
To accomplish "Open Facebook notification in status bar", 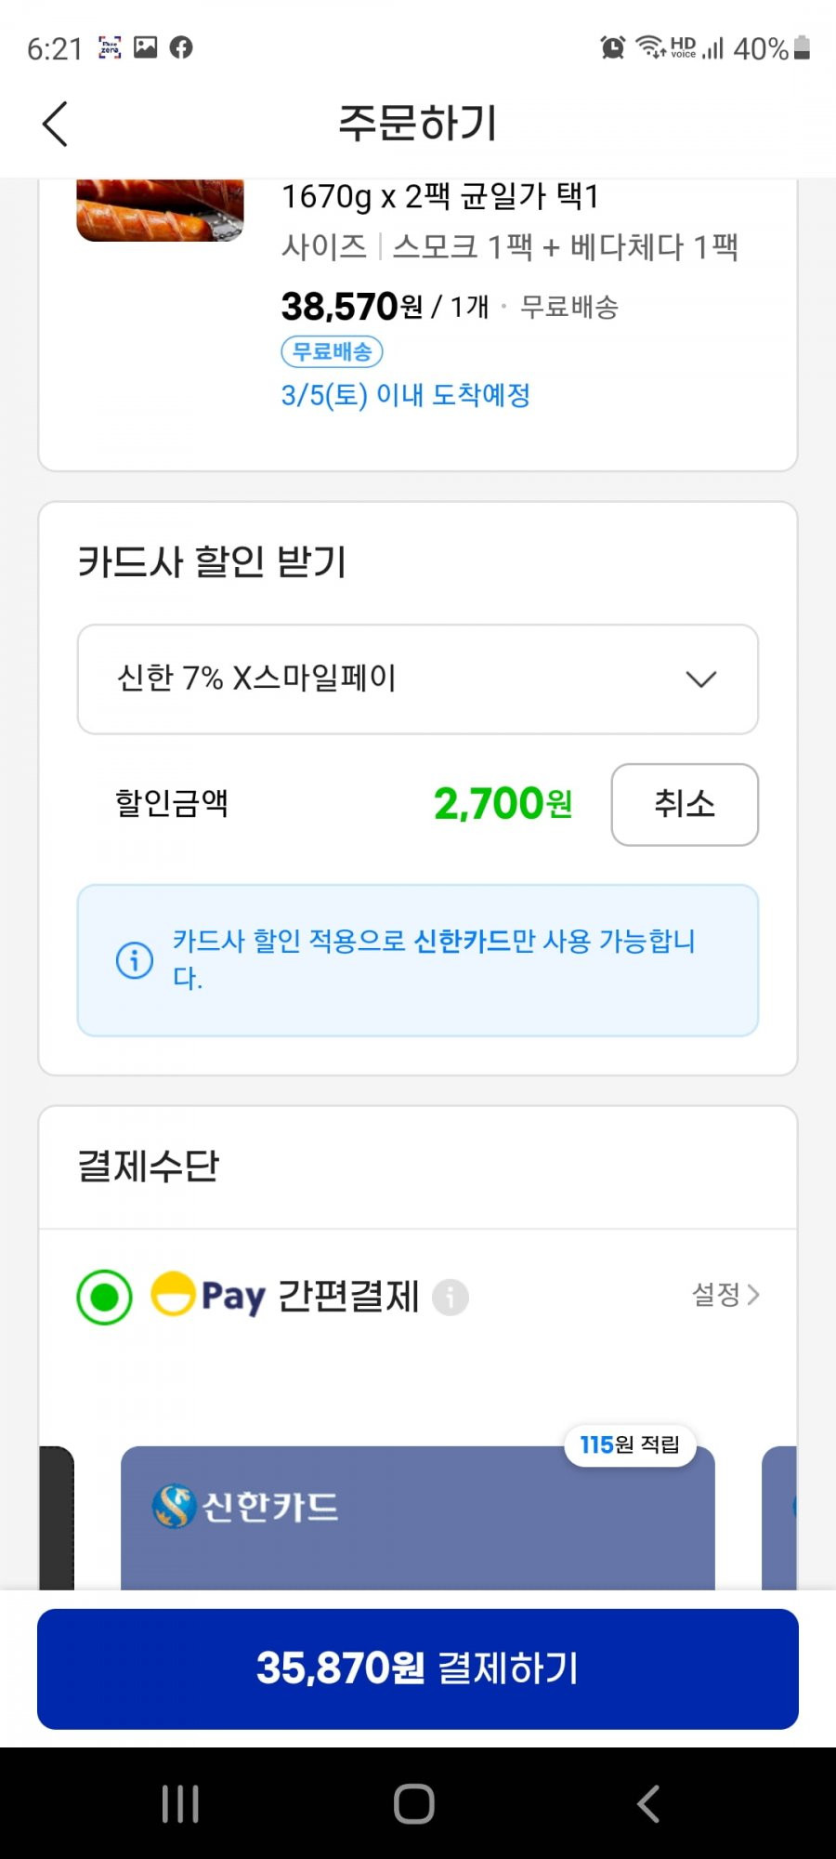I will (x=181, y=47).
